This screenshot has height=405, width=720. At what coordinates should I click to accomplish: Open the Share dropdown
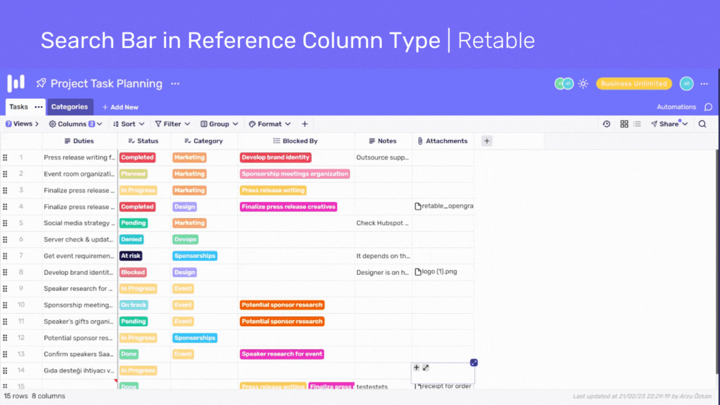[x=669, y=124]
